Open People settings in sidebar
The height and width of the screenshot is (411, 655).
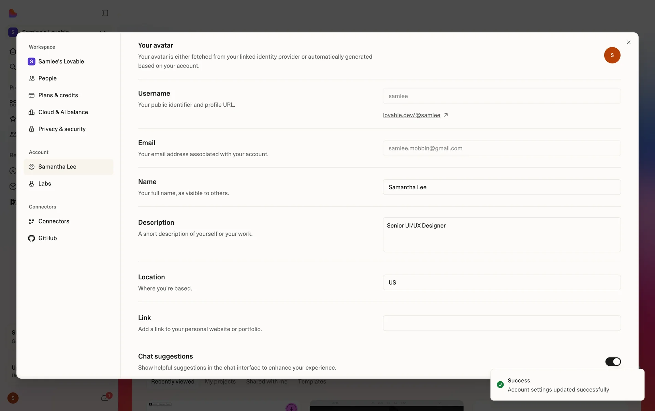(47, 78)
